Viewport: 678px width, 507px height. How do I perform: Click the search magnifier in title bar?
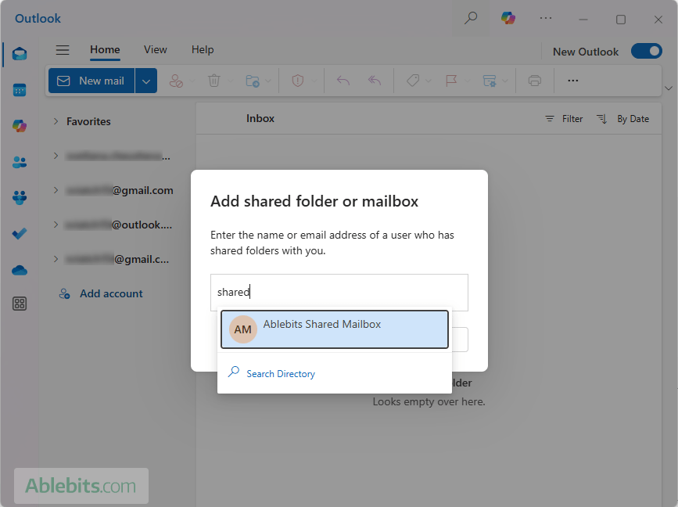(x=471, y=18)
